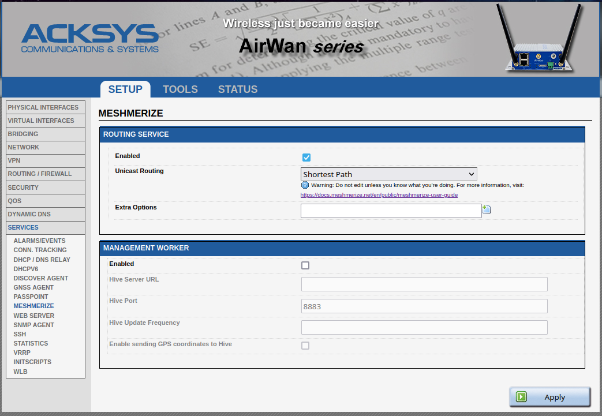Switch to the Tools tab
The width and height of the screenshot is (602, 416).
coord(180,89)
